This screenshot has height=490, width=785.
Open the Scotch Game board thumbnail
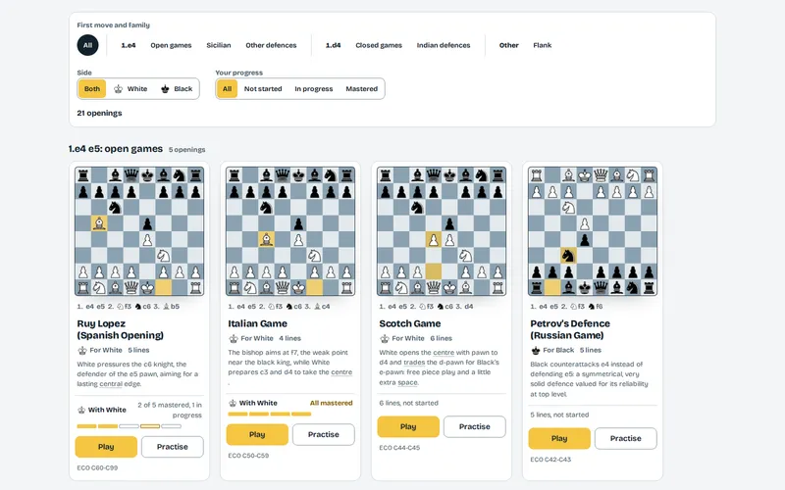442,231
